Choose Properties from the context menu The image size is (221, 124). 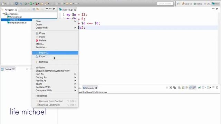(55, 96)
